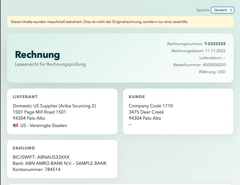Click the address line 3475 Deer Creek
Screen dimensions: 240x185
[x=146, y=112]
